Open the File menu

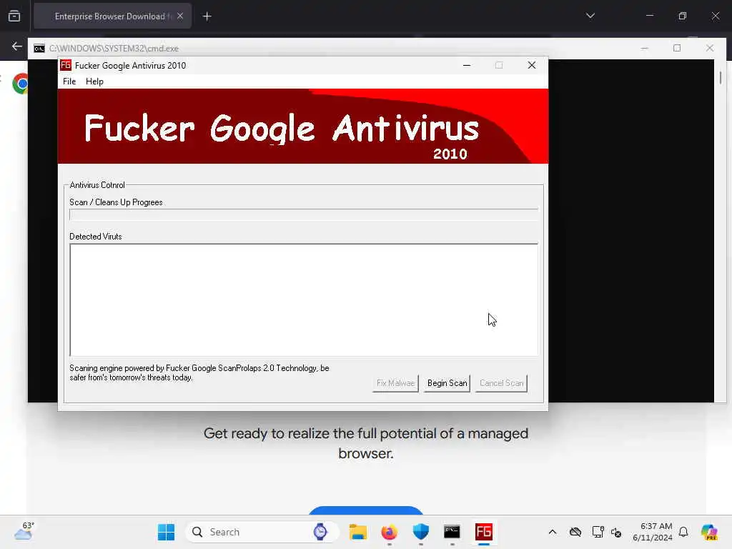[69, 81]
